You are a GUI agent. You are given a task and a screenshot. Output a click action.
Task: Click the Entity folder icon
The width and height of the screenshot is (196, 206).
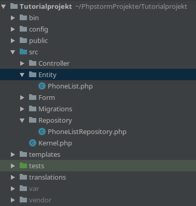point(33,75)
